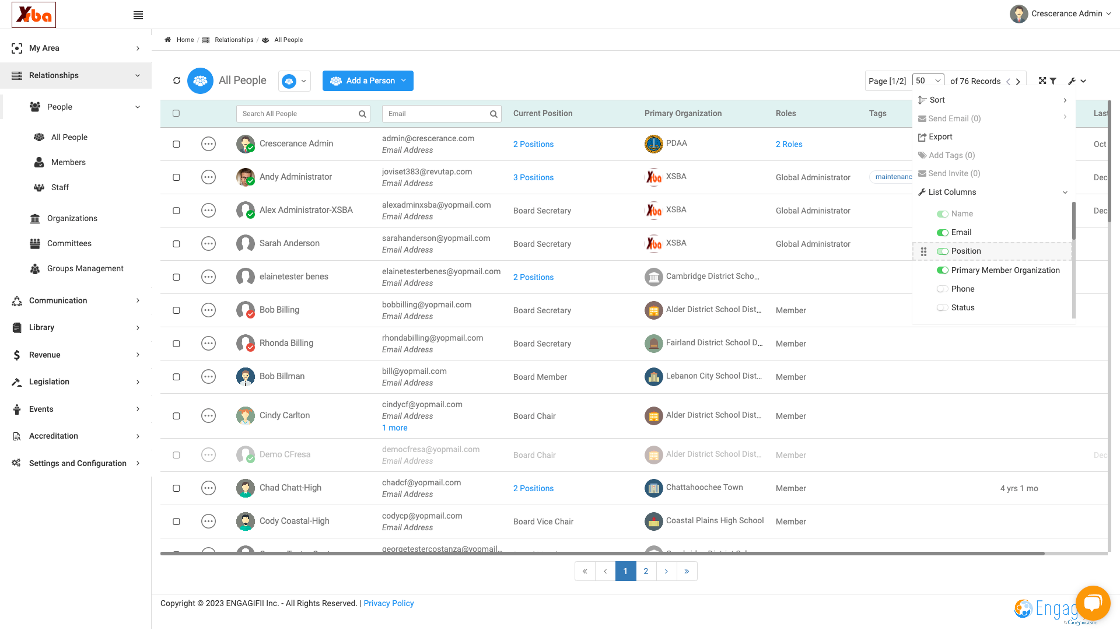Select Export from the tools menu

click(935, 136)
